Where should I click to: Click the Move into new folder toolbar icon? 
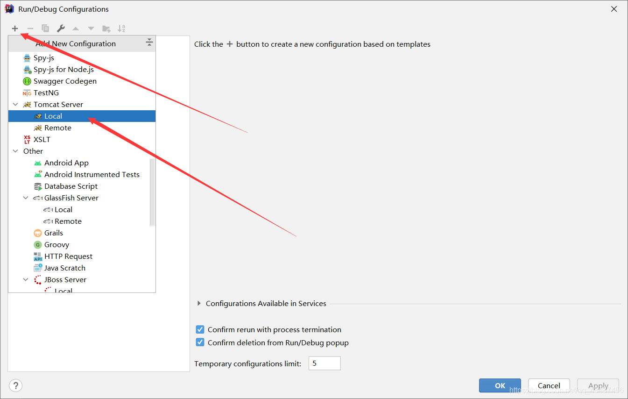coord(106,28)
